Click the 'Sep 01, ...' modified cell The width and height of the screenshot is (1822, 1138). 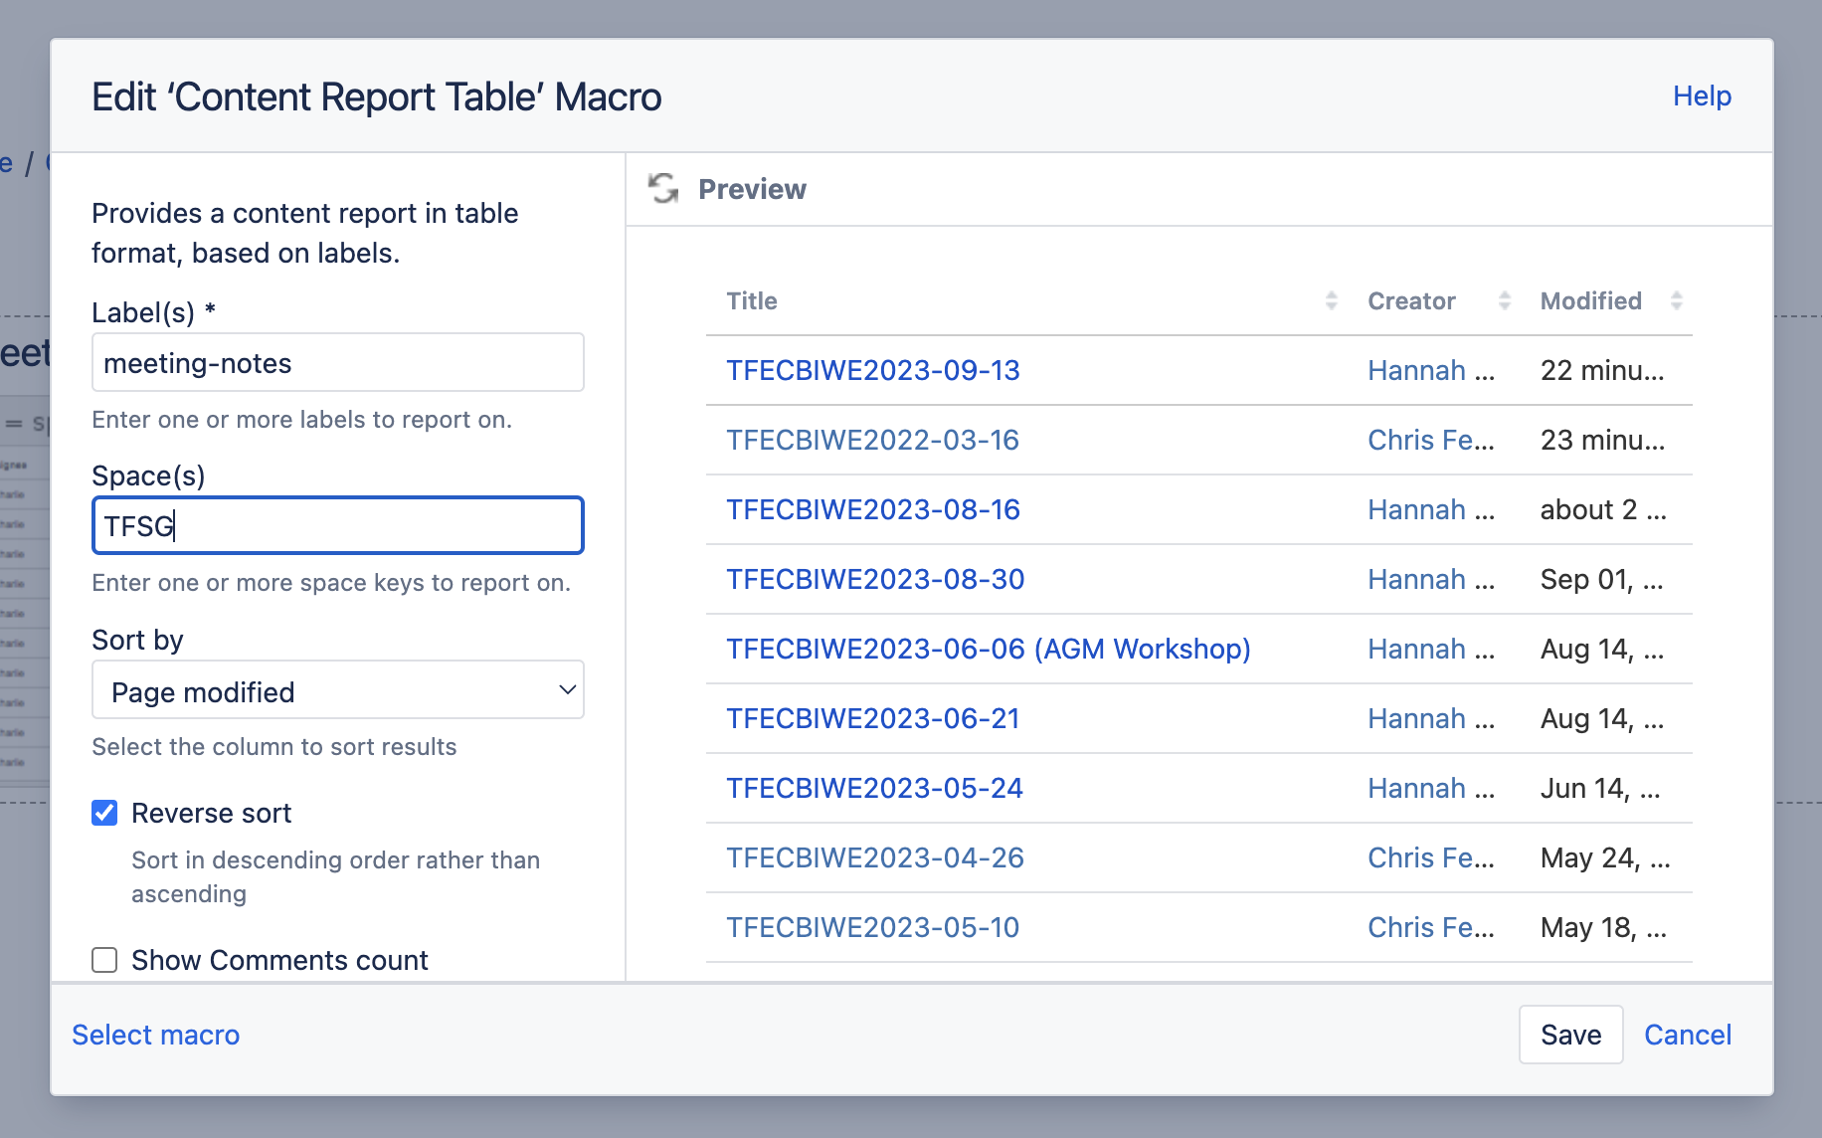[1602, 579]
